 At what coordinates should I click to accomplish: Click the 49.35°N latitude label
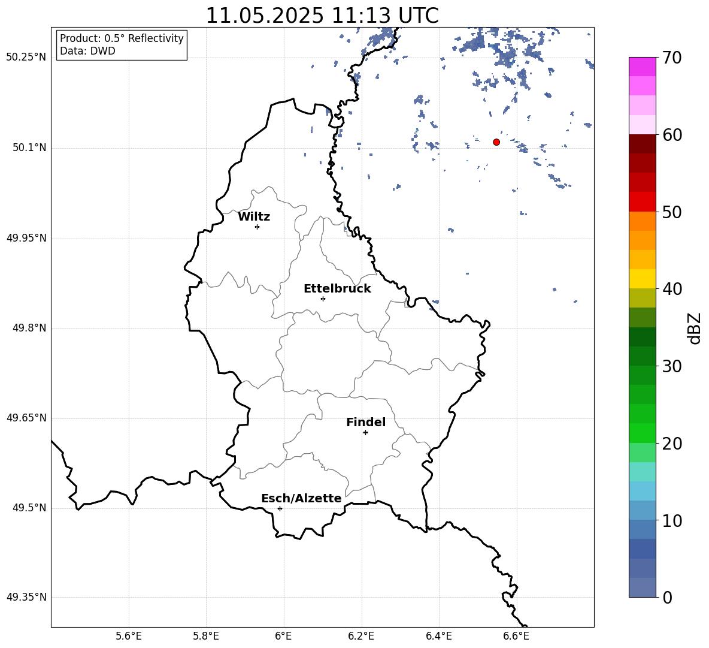click(26, 597)
